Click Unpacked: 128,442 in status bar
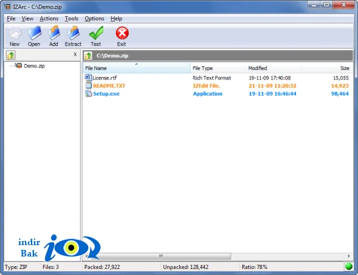The width and height of the screenshot is (358, 275). pyautogui.click(x=186, y=267)
